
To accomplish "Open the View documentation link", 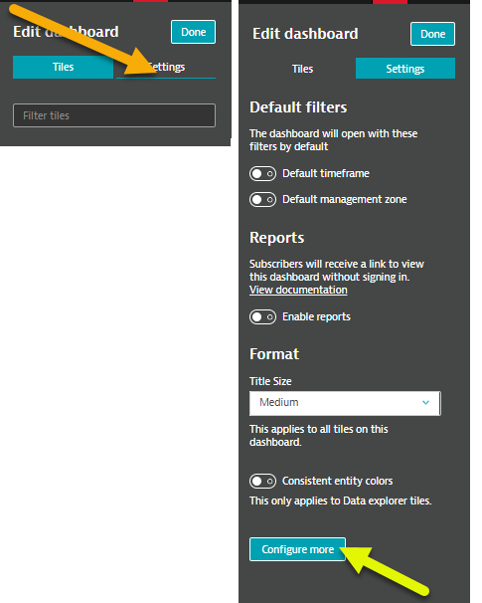I will coord(298,290).
